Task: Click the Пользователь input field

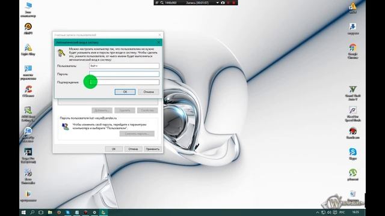Action: (124, 65)
